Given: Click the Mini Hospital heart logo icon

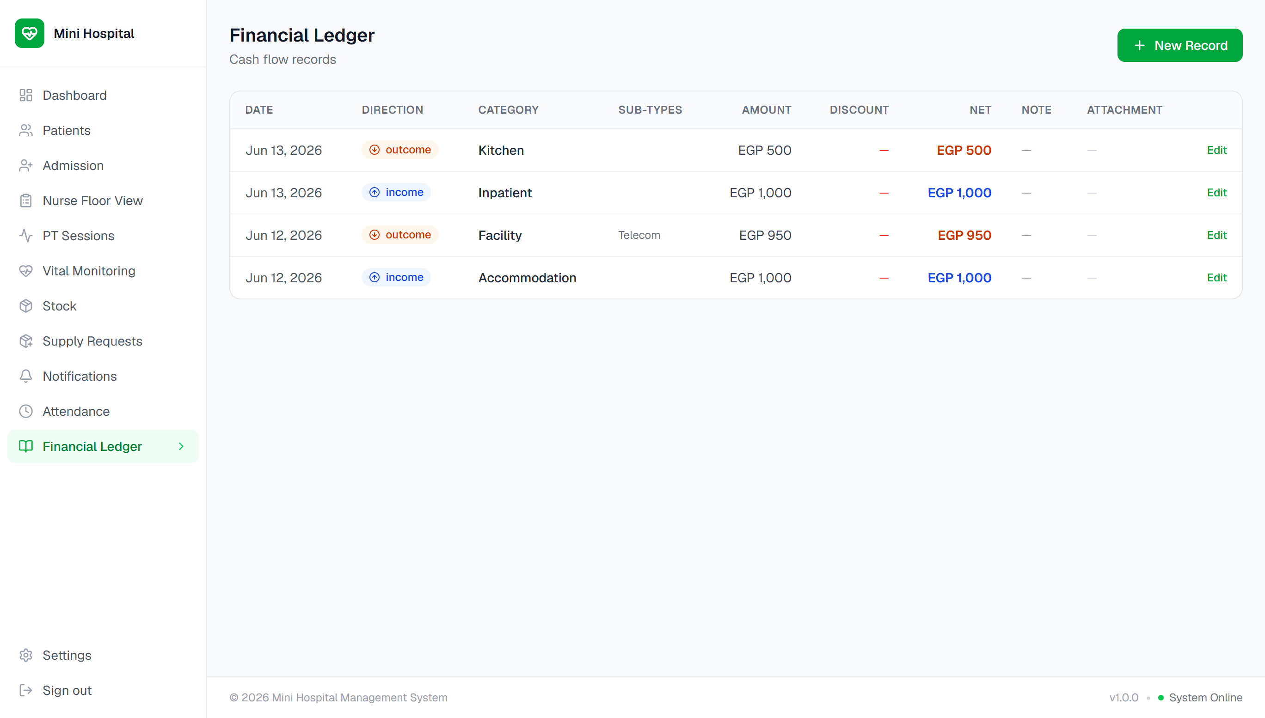Looking at the screenshot, I should (30, 34).
